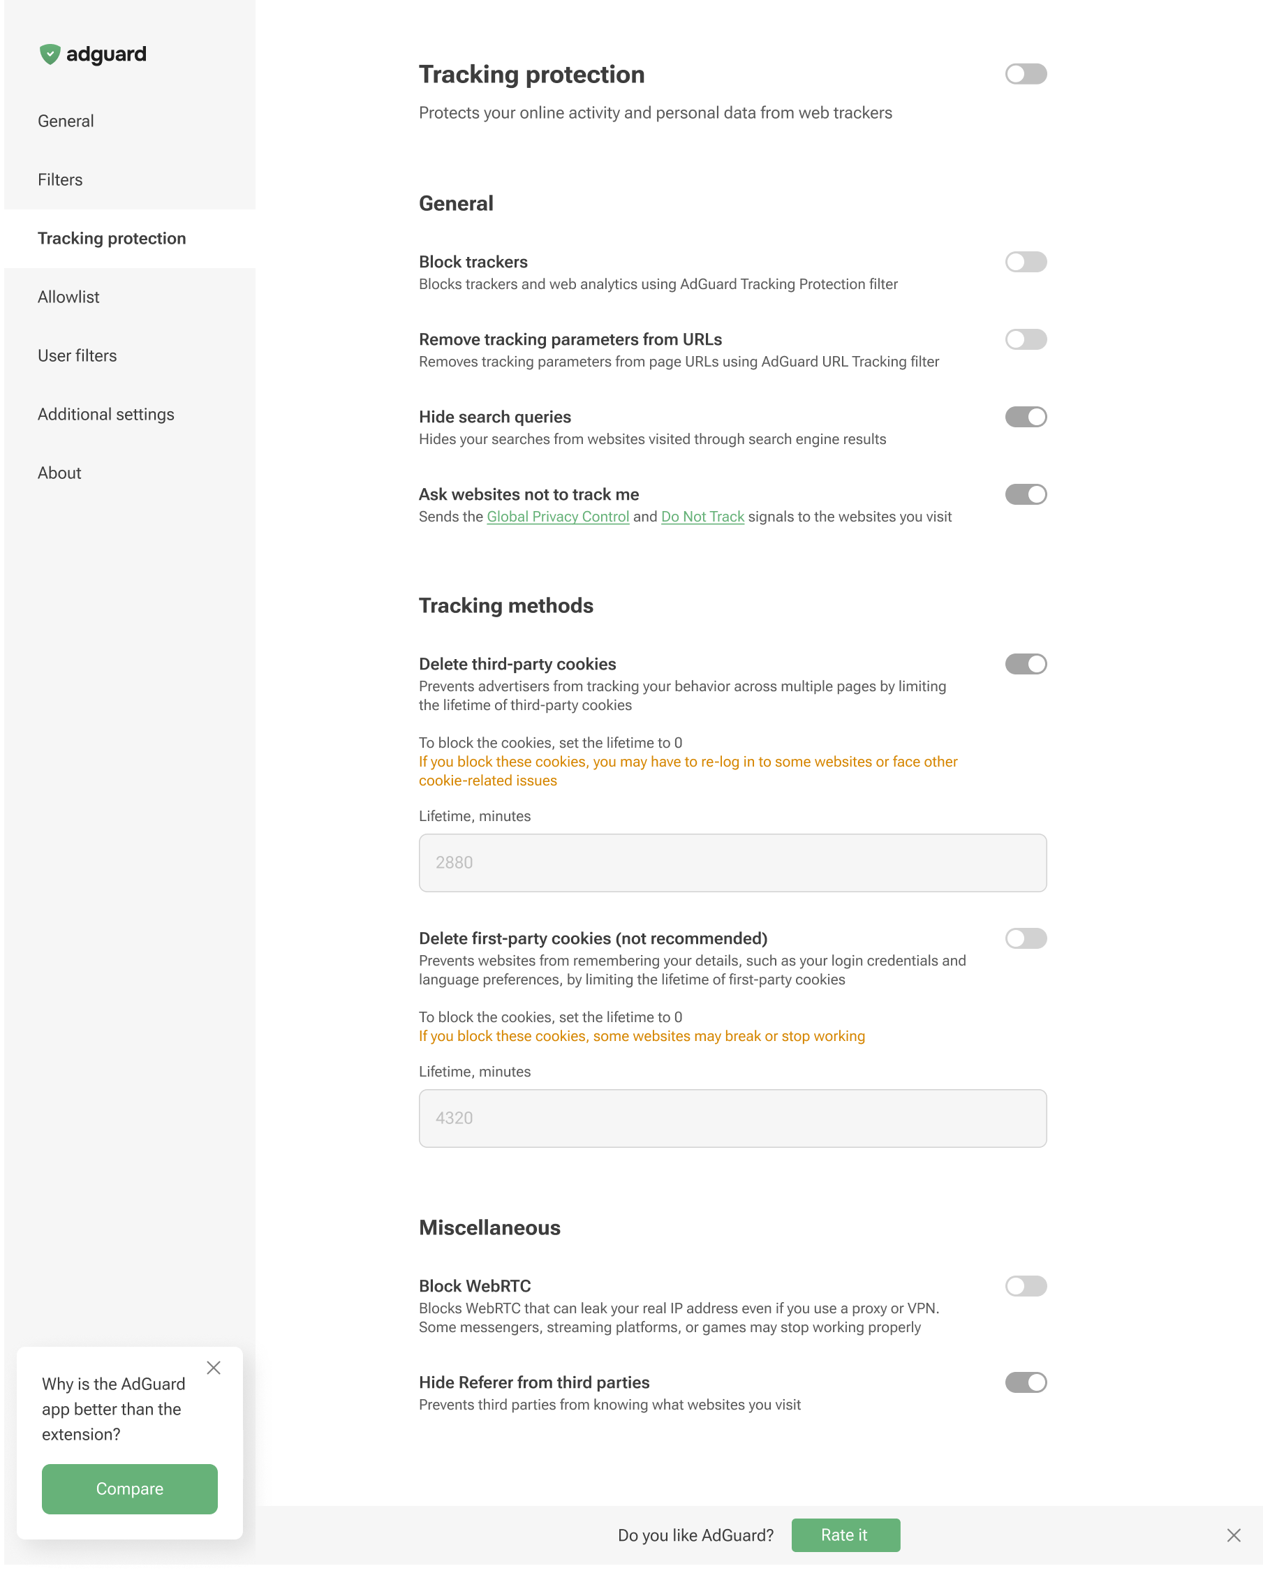The image size is (1263, 1573).
Task: Turn off Ask websites not to track me
Action: coord(1026,494)
